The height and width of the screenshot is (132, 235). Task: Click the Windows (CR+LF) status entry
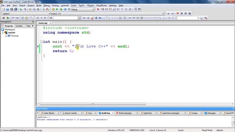[116, 131]
